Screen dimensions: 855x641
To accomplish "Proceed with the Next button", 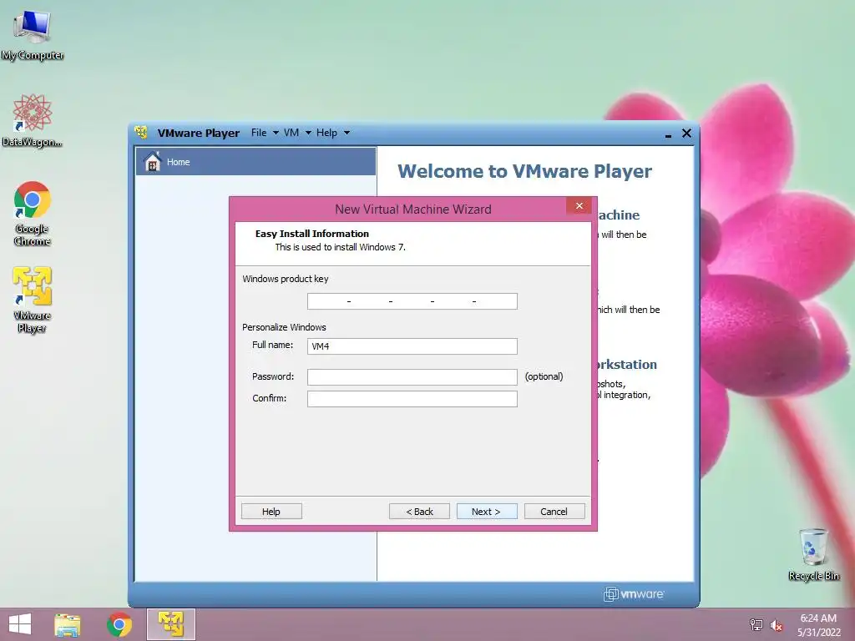I will 487,512.
